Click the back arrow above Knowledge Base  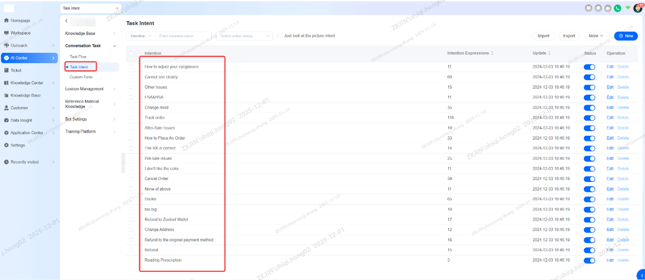[67, 21]
